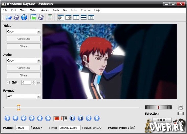Load project using the green folder icon
The height and width of the screenshot is (134, 187).
click(33, 17)
